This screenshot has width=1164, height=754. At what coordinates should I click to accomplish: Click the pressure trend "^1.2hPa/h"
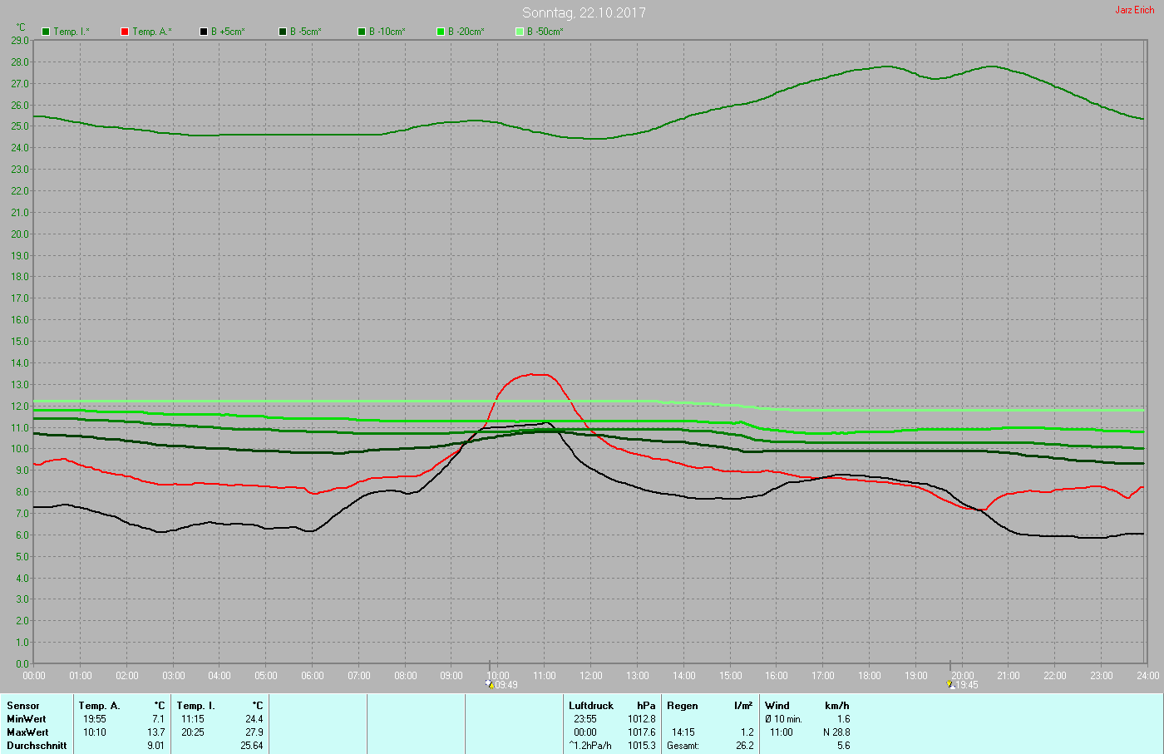pos(590,746)
